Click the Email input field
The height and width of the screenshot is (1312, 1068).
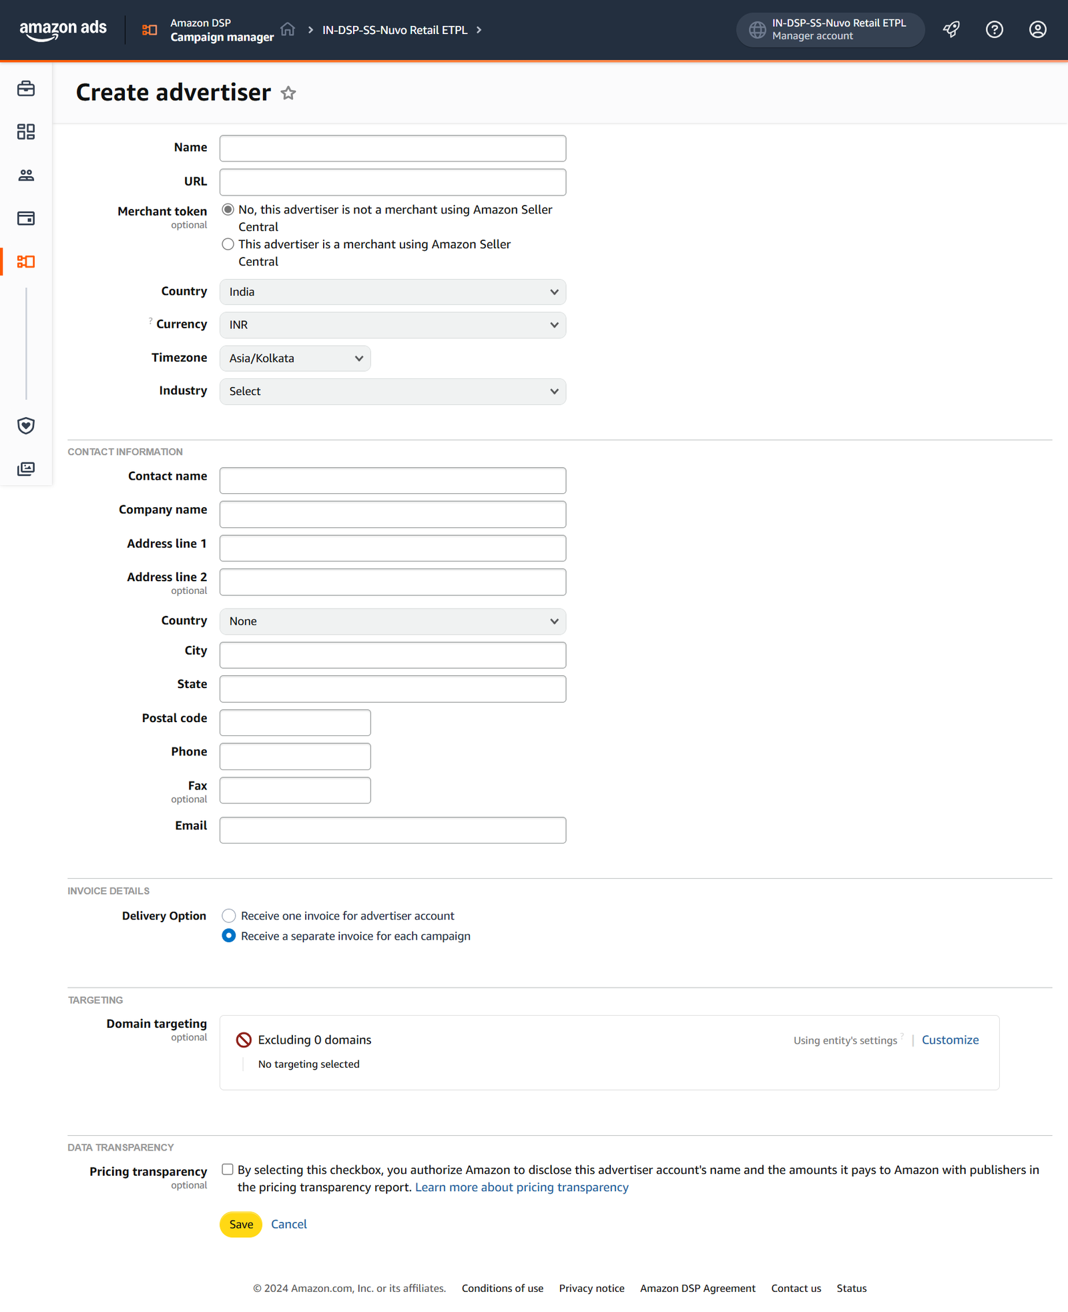pyautogui.click(x=392, y=830)
